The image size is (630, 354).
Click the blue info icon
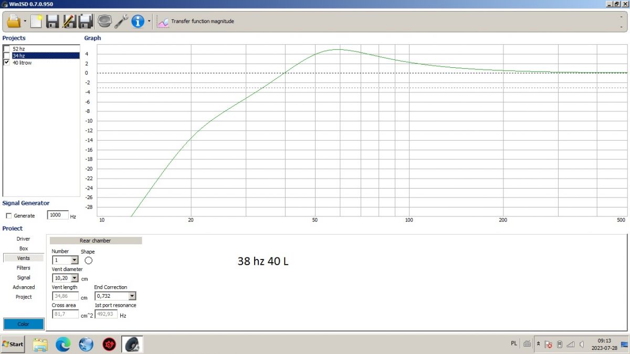coord(138,22)
